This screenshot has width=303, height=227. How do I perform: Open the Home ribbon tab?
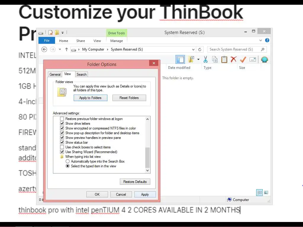coord(64,41)
